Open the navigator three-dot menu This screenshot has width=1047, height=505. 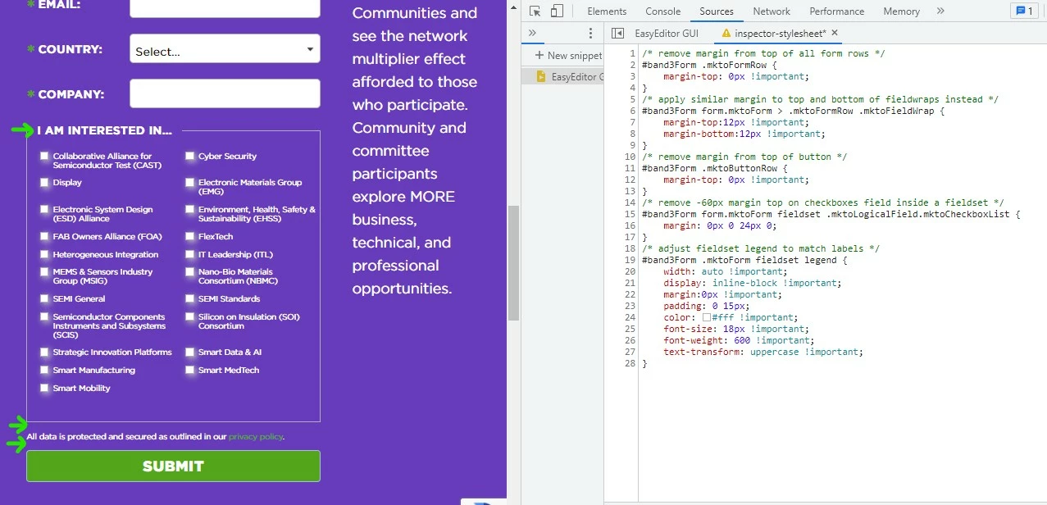click(x=590, y=33)
